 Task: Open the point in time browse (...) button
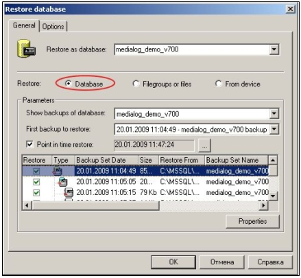click(204, 146)
